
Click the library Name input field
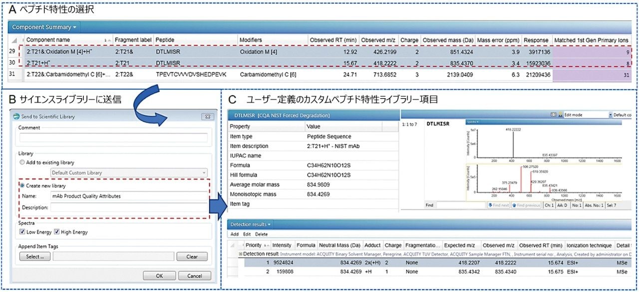[x=129, y=196]
